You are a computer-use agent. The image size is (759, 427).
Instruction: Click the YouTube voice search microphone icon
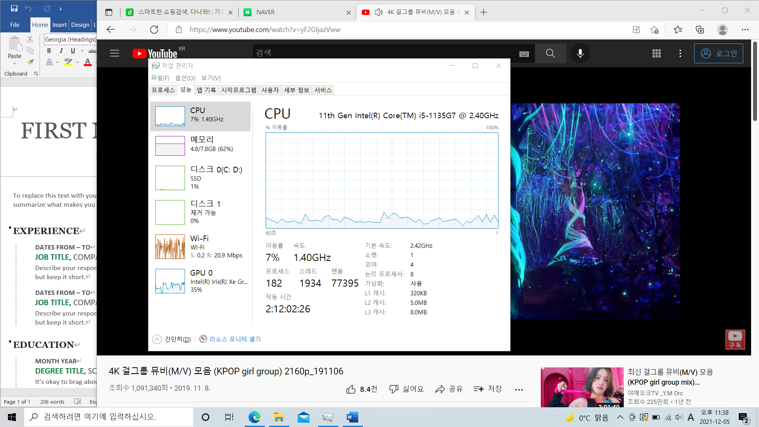(x=580, y=53)
